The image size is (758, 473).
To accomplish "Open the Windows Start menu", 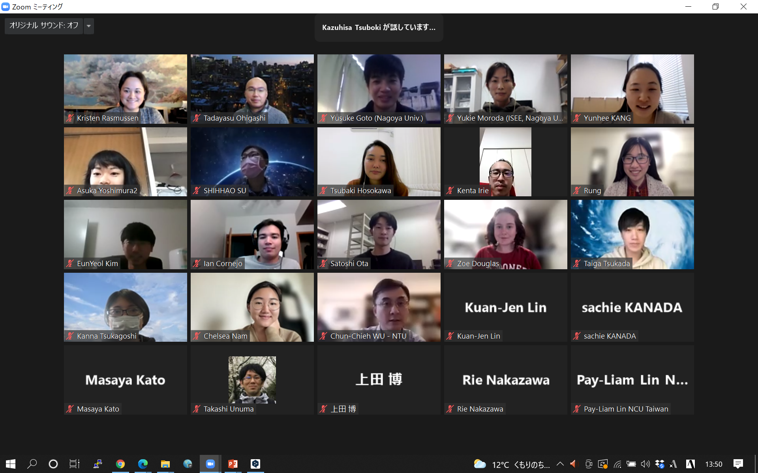I will 11,464.
